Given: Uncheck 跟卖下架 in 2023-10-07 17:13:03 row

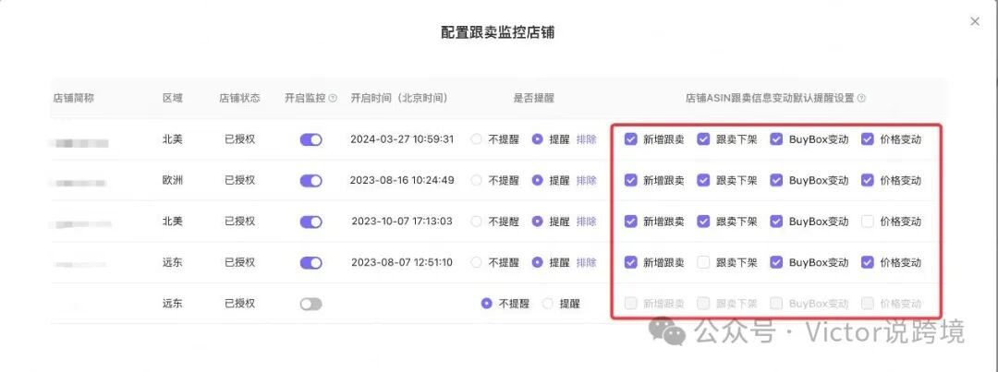Looking at the screenshot, I should click(703, 222).
